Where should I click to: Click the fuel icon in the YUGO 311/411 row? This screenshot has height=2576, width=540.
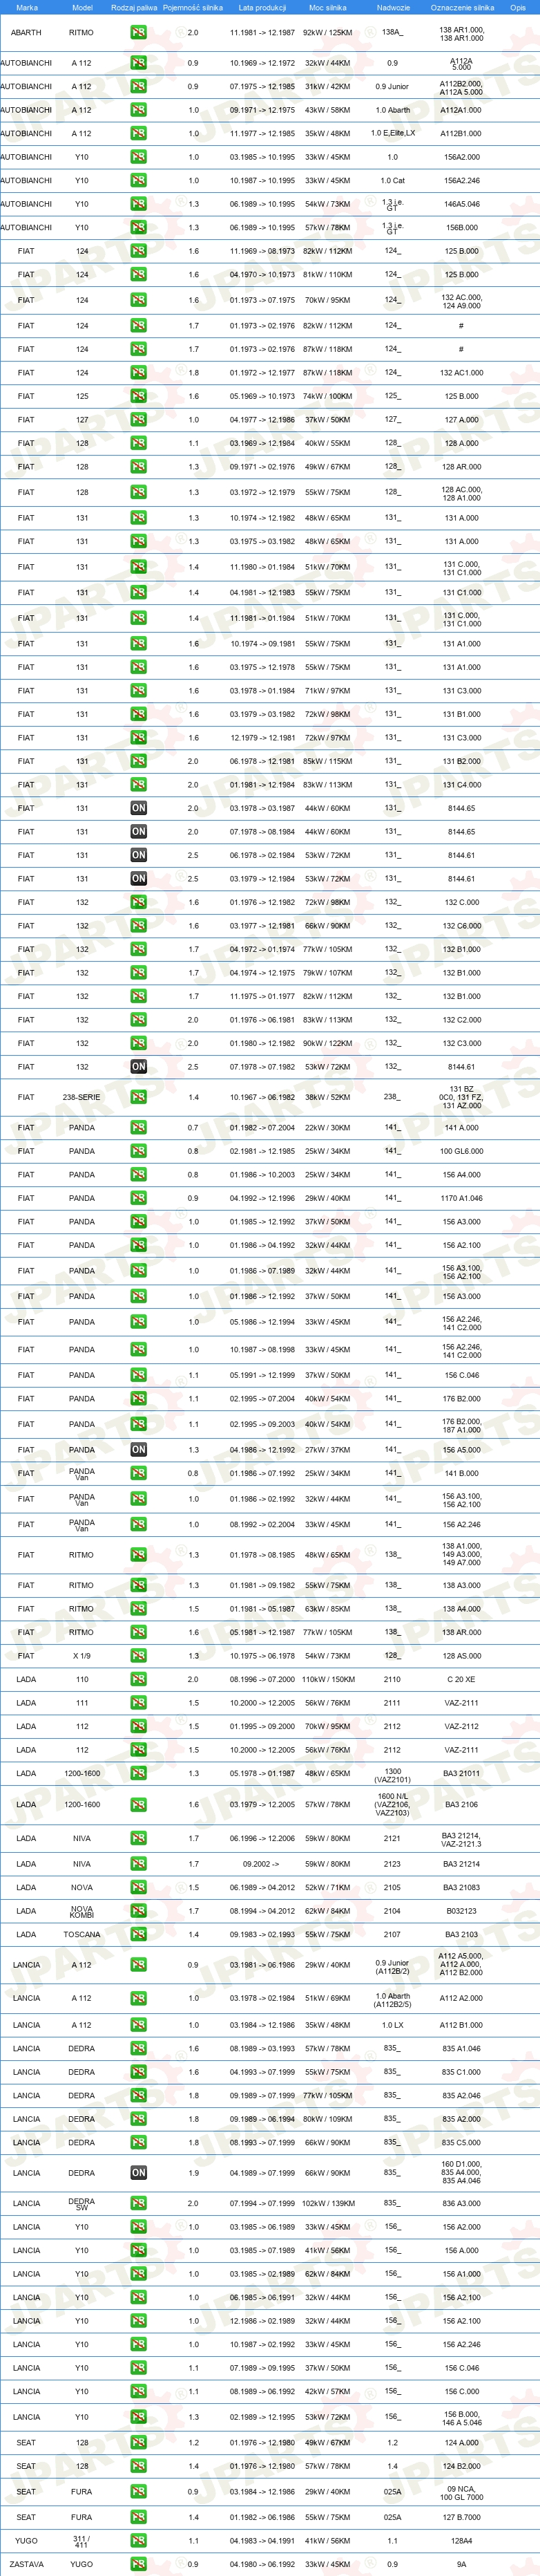(137, 2540)
